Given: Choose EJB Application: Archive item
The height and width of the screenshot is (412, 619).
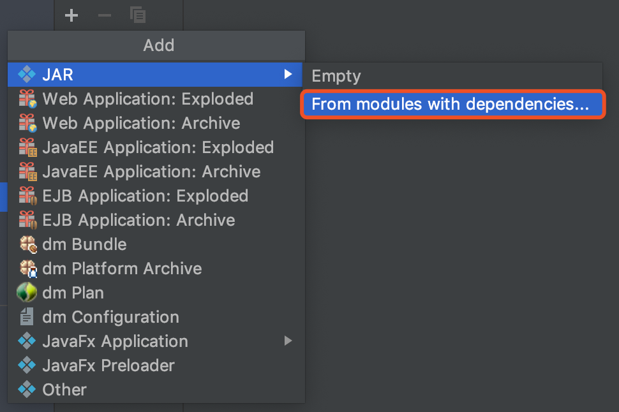Looking at the screenshot, I should 138,220.
